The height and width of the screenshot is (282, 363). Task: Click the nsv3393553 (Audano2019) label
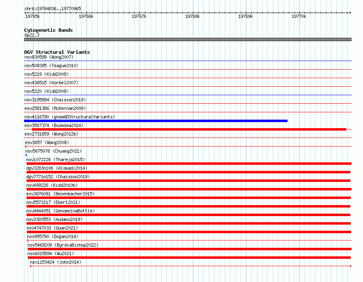point(54,219)
